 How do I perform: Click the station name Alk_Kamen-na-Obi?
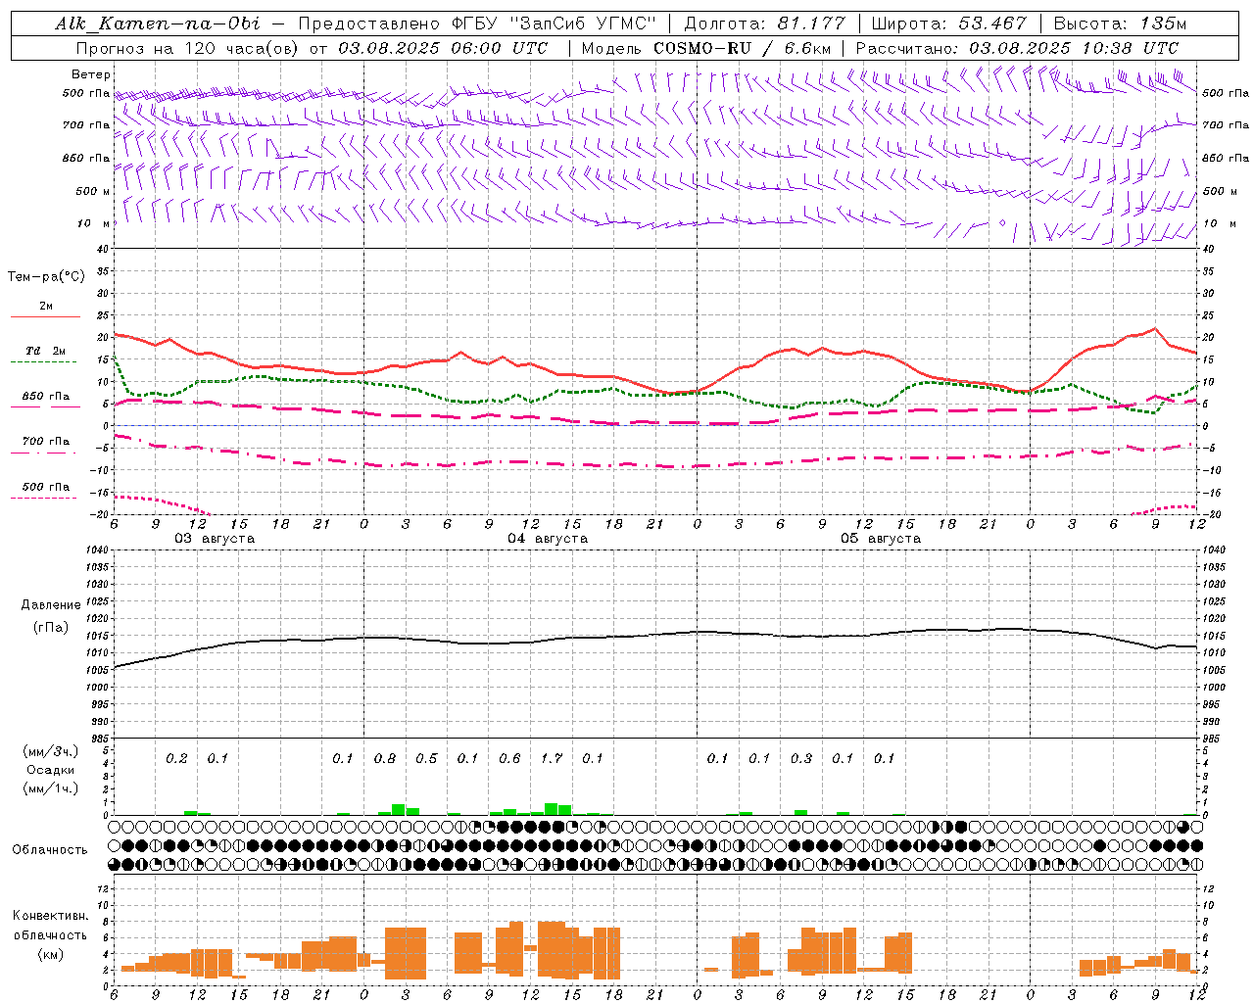[157, 24]
